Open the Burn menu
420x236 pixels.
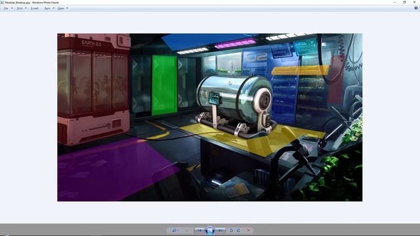point(47,9)
